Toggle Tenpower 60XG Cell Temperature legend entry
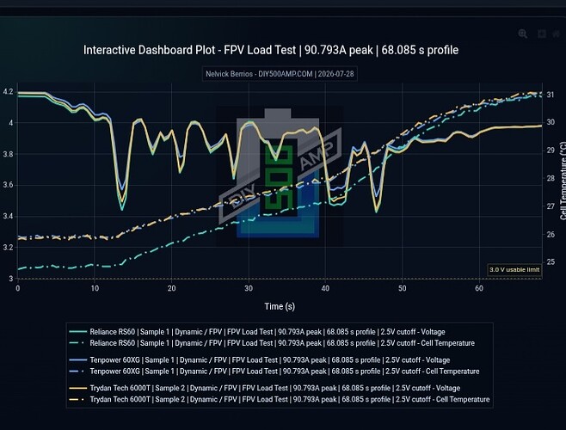The height and width of the screenshot is (430, 566). [x=274, y=372]
